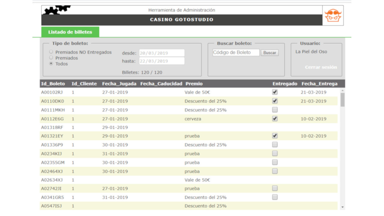Click the Premio column header
The width and height of the screenshot is (384, 216).
tap(194, 84)
